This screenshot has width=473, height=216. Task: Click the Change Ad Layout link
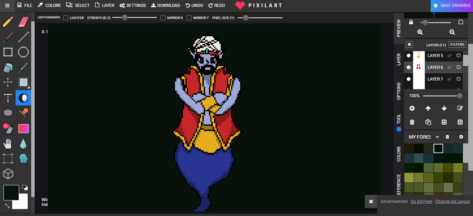pos(453,202)
